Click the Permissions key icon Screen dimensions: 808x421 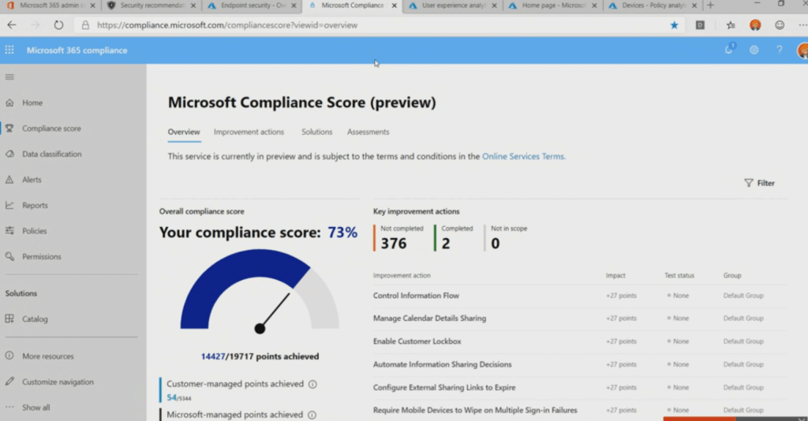9,256
